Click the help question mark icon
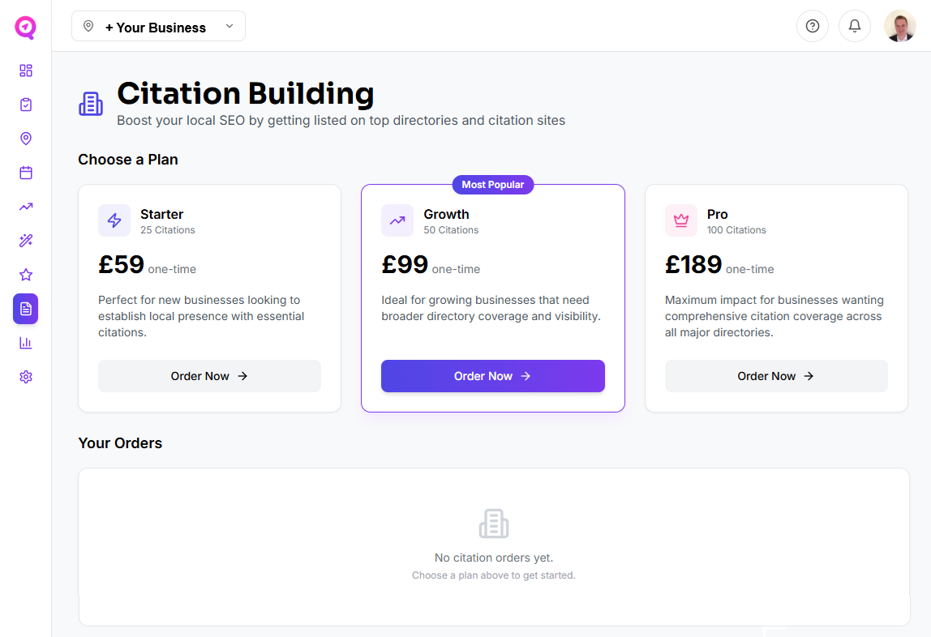Screen dimensions: 931x637 813,26
